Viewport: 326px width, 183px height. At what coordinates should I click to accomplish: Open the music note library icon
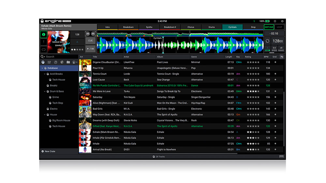click(55, 62)
